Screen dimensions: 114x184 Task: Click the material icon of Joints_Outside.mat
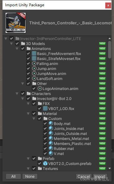pyautogui.click(x=51, y=133)
